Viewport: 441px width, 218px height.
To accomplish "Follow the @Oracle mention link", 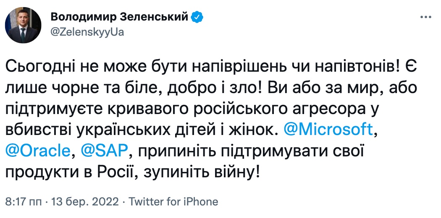I will (x=38, y=151).
